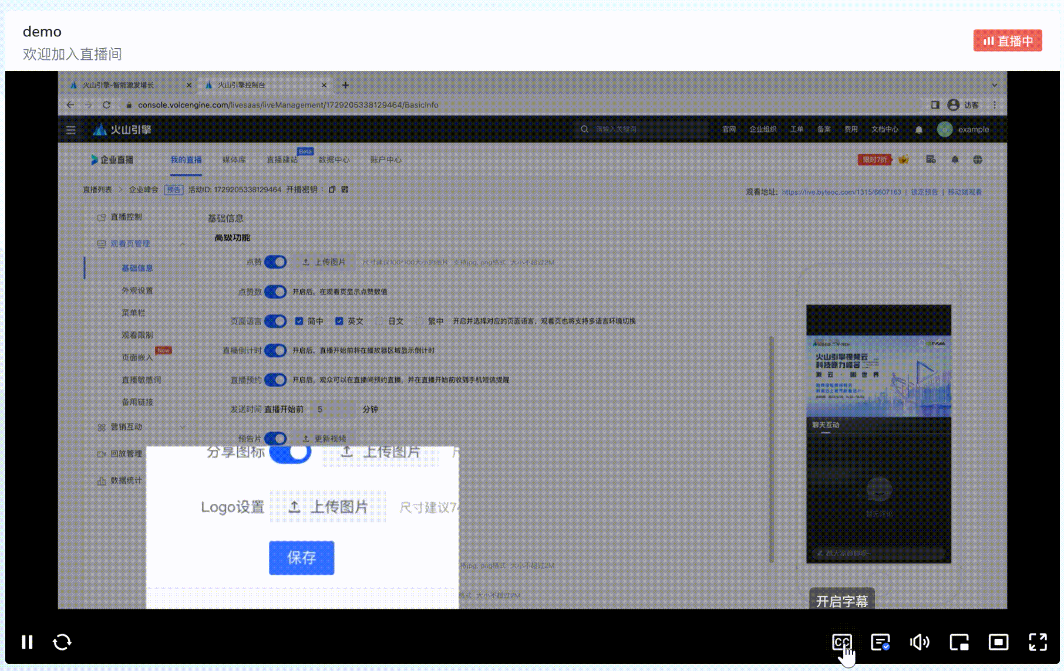Click the blue 保存 button
This screenshot has height=671, width=1064.
point(301,557)
